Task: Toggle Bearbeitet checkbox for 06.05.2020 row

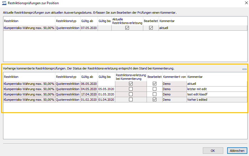Action: pos(154,83)
